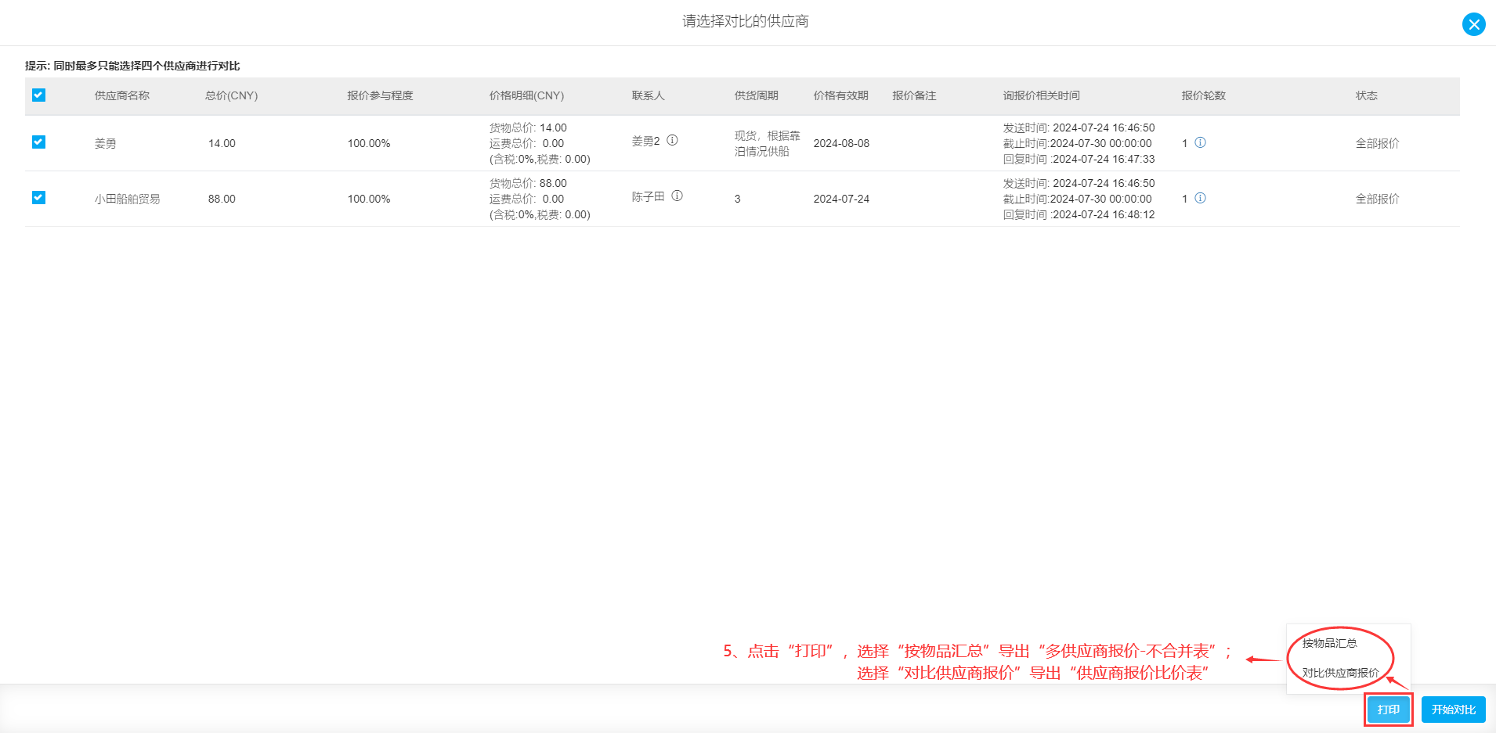The height and width of the screenshot is (733, 1496).
Task: Open quote round info icon in 姜勇 row
Action: click(x=1200, y=142)
